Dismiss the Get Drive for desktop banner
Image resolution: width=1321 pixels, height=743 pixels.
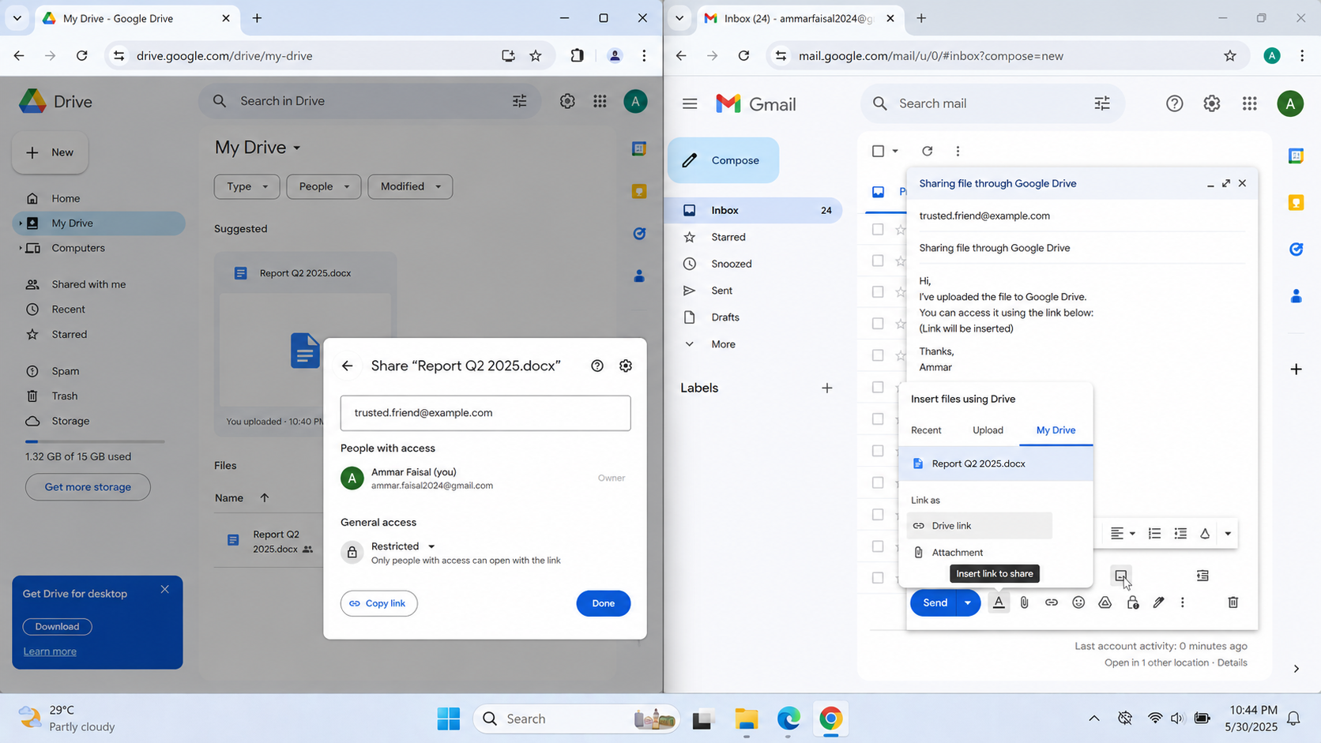click(165, 590)
